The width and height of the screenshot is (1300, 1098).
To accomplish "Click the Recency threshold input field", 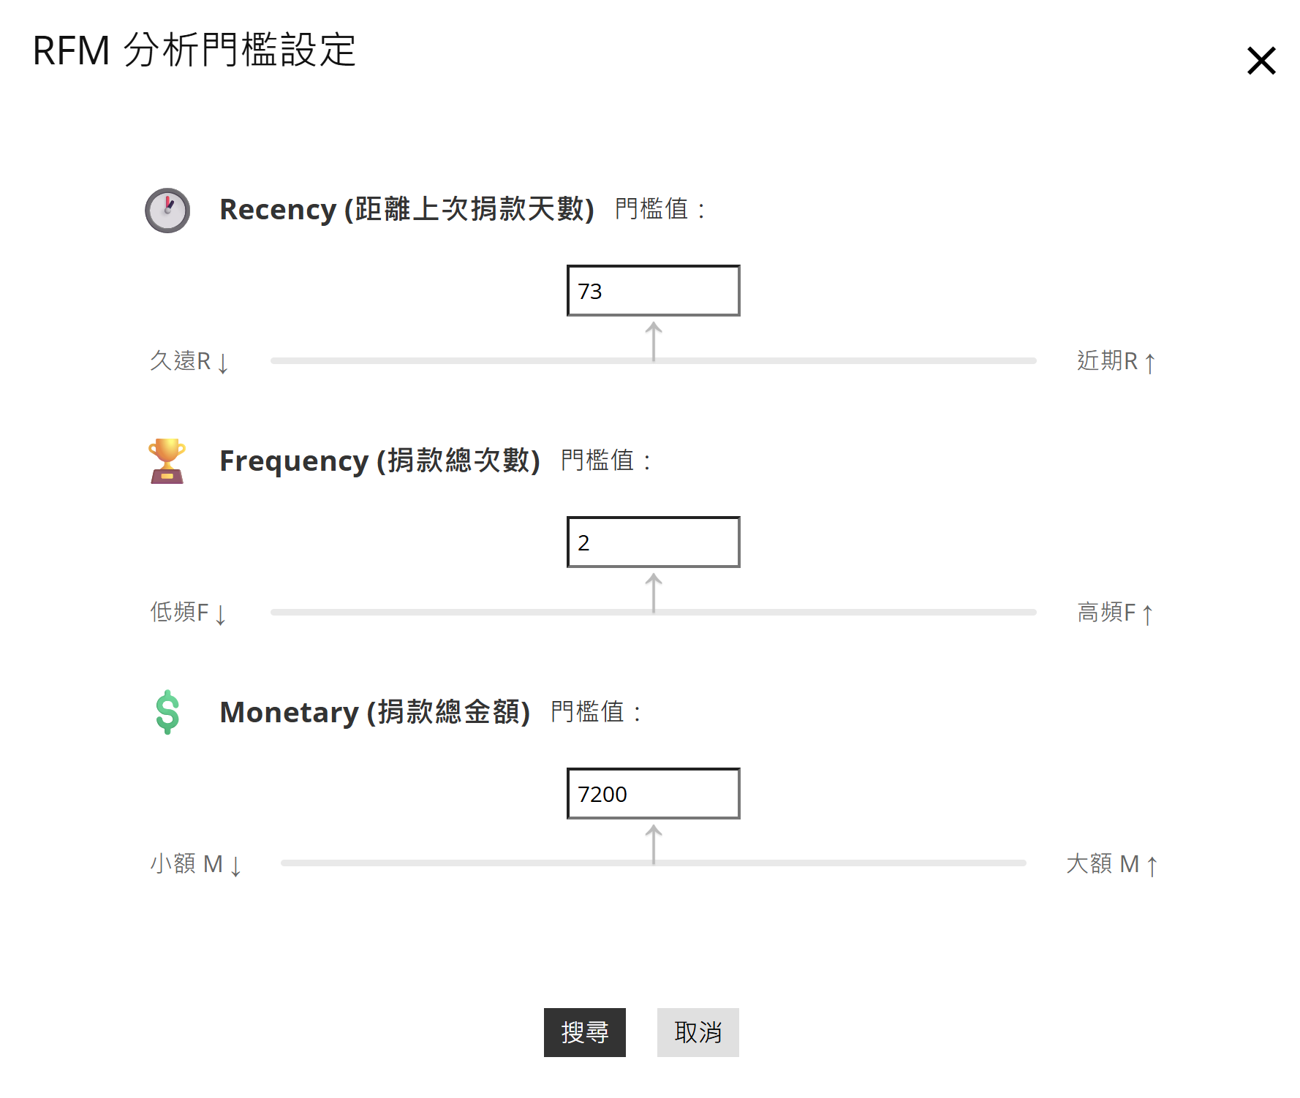I will [x=654, y=290].
